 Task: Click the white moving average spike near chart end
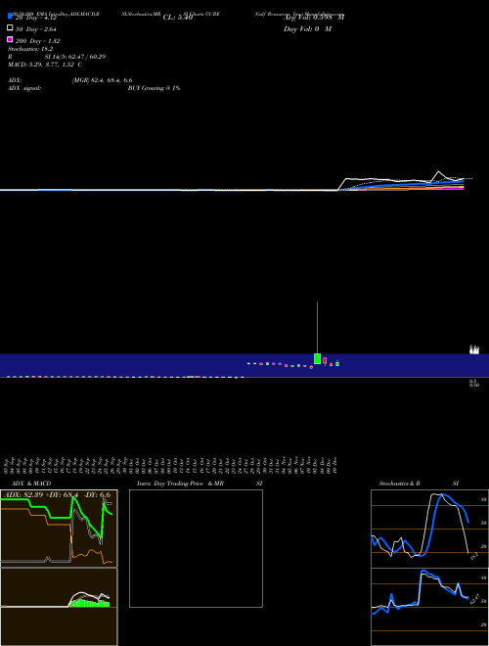pos(439,173)
